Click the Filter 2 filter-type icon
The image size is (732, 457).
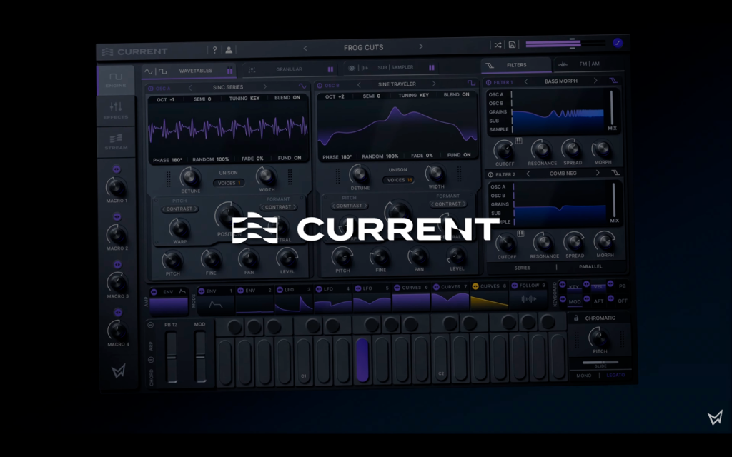[615, 173]
